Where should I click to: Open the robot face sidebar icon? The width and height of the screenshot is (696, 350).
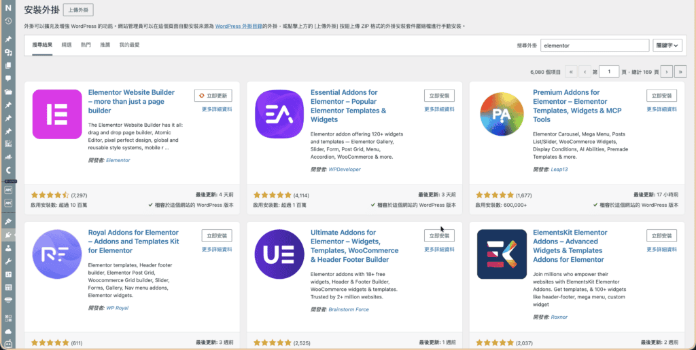click(8, 344)
